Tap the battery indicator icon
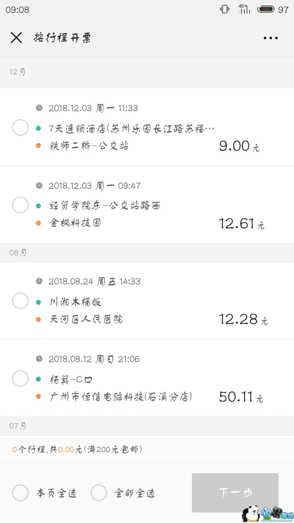 (266, 10)
